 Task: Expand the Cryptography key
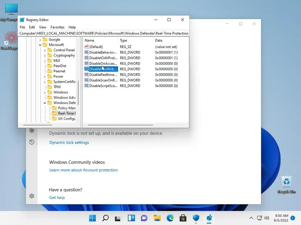tap(45, 55)
